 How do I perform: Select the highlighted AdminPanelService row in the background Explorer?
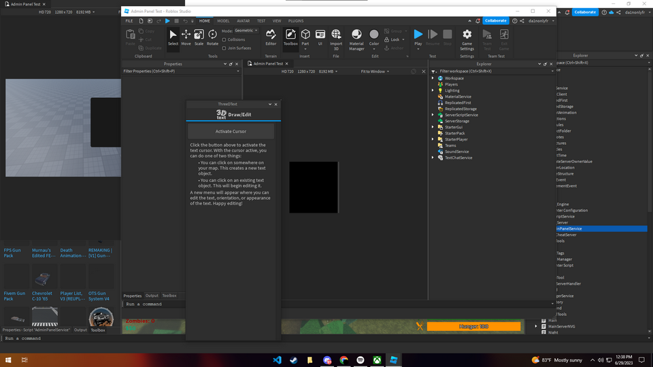coord(602,228)
